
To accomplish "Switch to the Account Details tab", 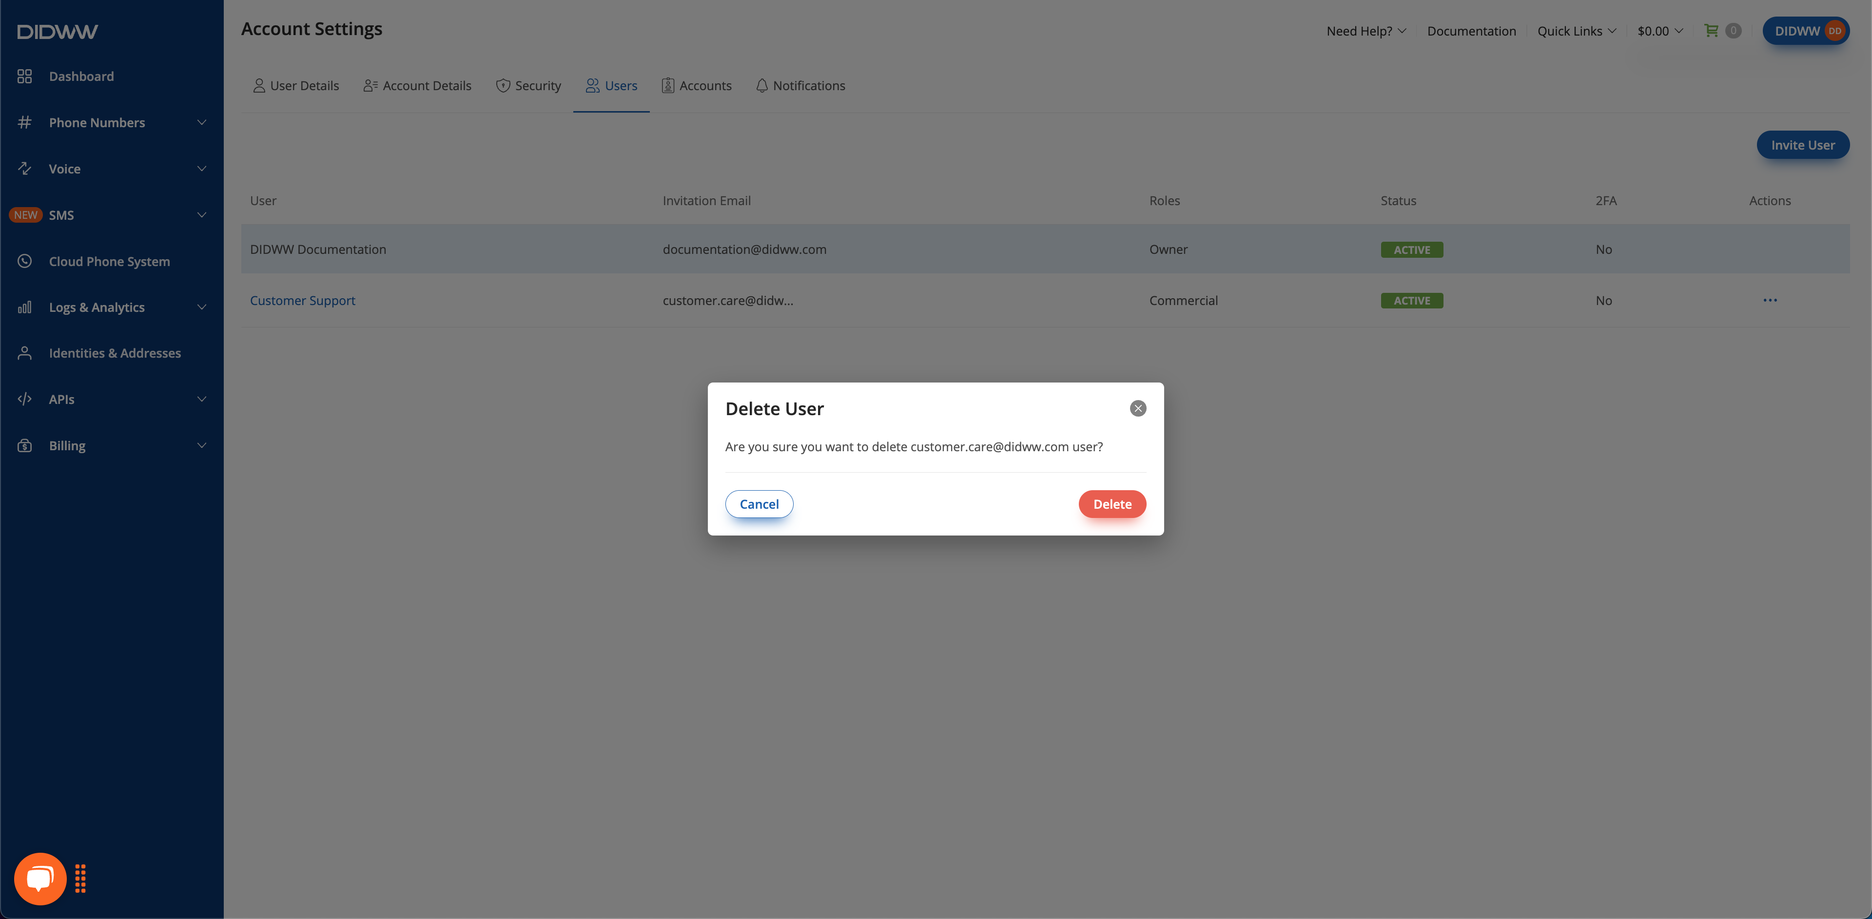I will pyautogui.click(x=417, y=86).
